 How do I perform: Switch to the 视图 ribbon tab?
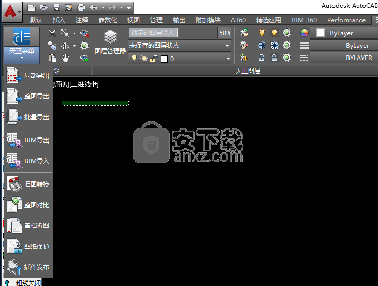(133, 20)
